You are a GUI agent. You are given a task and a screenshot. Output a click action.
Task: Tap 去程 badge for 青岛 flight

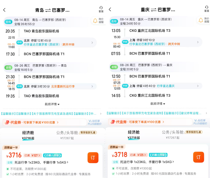point(8,22)
